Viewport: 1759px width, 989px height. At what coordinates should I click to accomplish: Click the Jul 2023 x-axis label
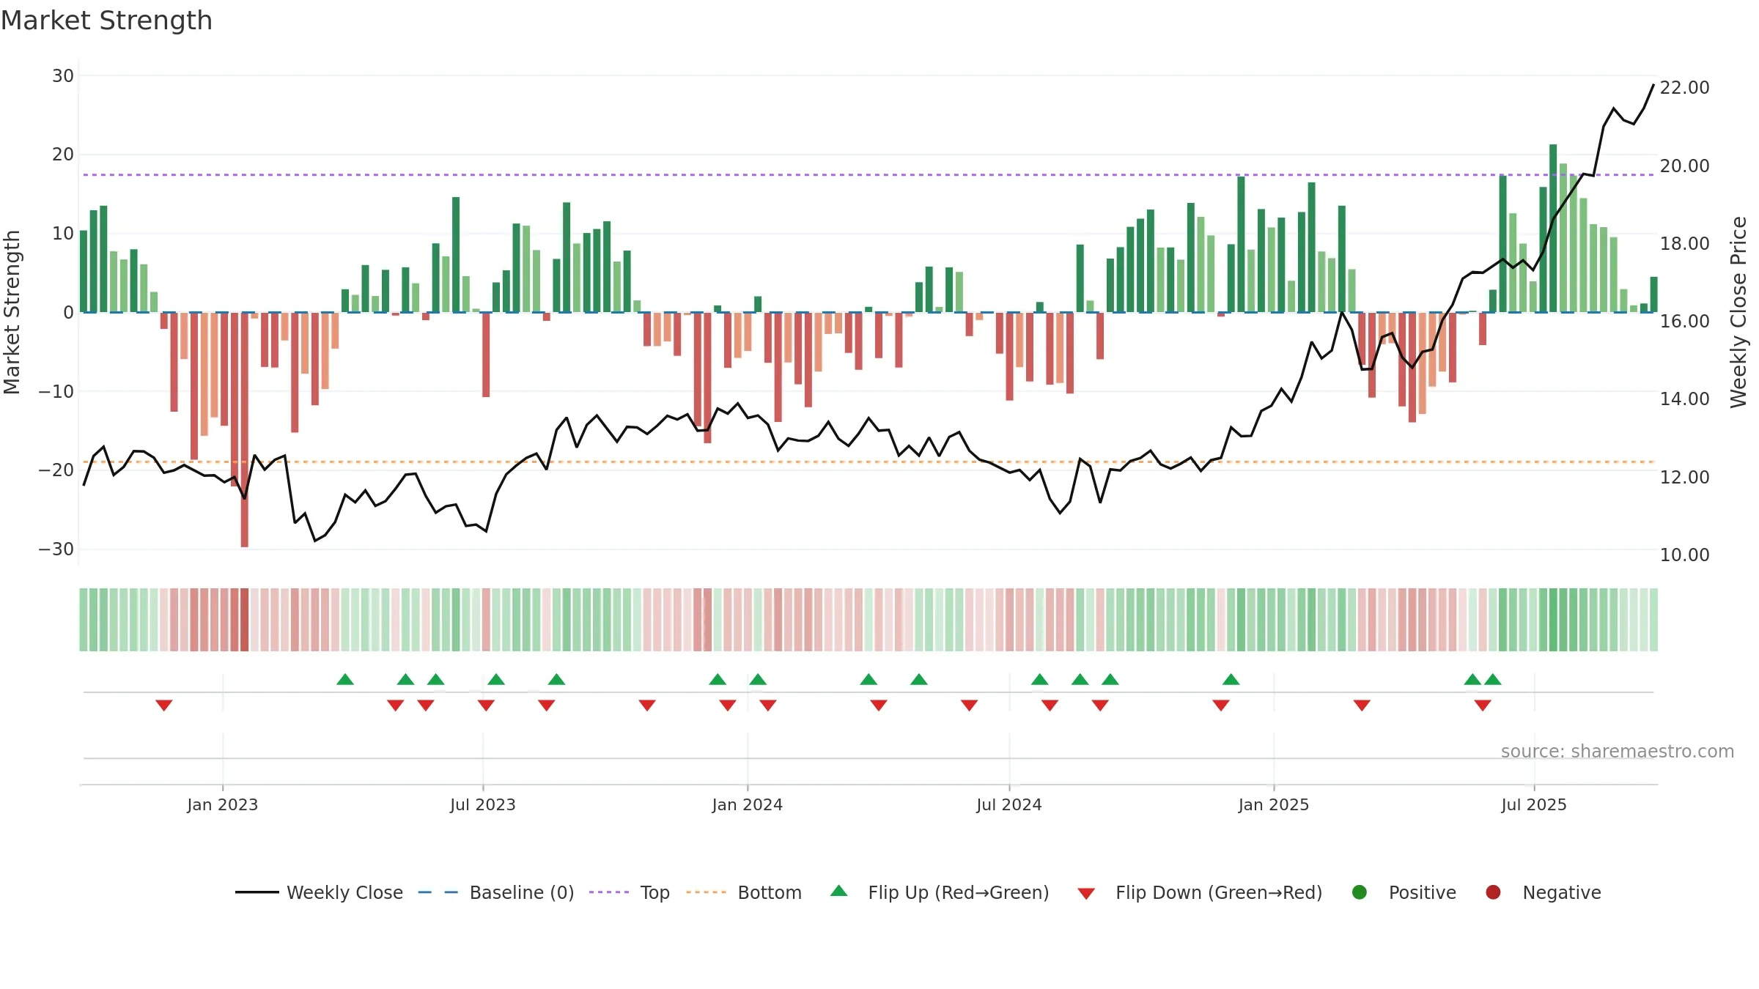[483, 804]
